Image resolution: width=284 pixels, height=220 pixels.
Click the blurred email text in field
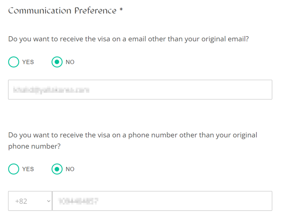point(51,90)
